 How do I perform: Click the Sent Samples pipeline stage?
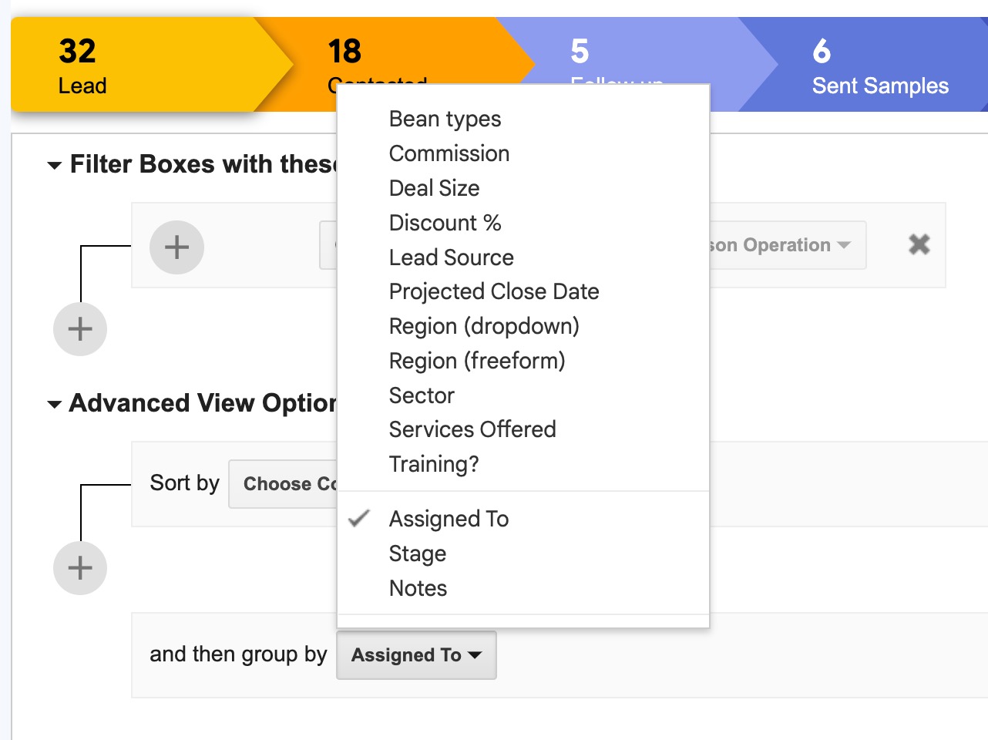click(879, 66)
